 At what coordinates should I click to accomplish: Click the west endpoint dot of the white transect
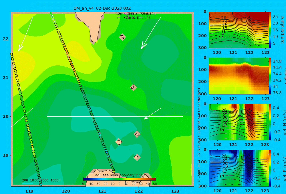[47, 116]
